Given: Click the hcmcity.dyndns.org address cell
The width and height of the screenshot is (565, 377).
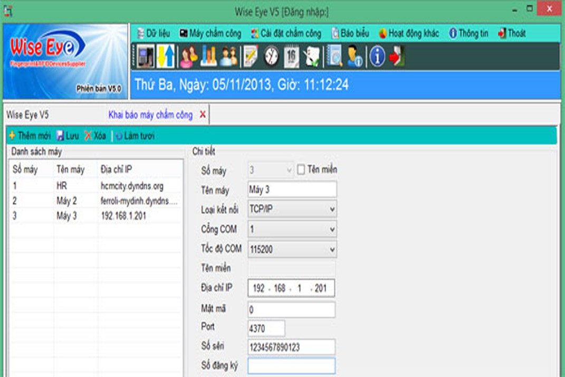Looking at the screenshot, I should (132, 186).
